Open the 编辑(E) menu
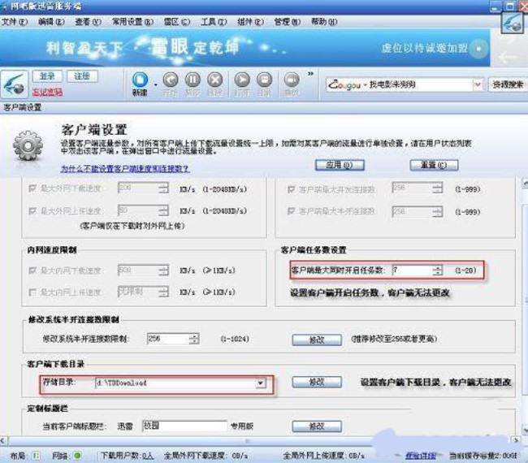This screenshot has width=528, height=463. tap(51, 22)
